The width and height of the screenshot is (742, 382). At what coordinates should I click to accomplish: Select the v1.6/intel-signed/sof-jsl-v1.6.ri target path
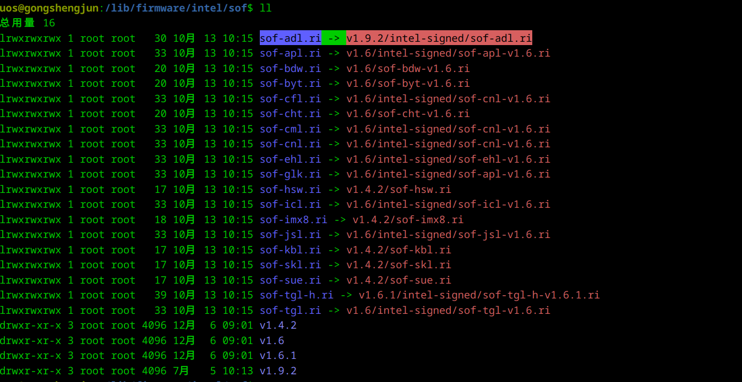pyautogui.click(x=448, y=235)
